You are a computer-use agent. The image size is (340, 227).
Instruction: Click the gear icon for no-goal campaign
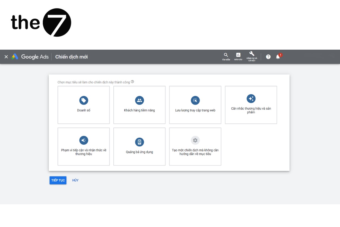coord(195,140)
